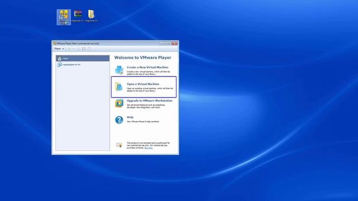Click the Buy now link
358x201 pixels.
[x=148, y=148]
